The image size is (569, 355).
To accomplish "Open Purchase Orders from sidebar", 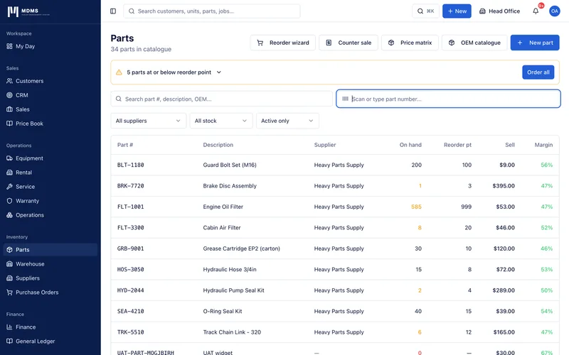I will point(50,293).
